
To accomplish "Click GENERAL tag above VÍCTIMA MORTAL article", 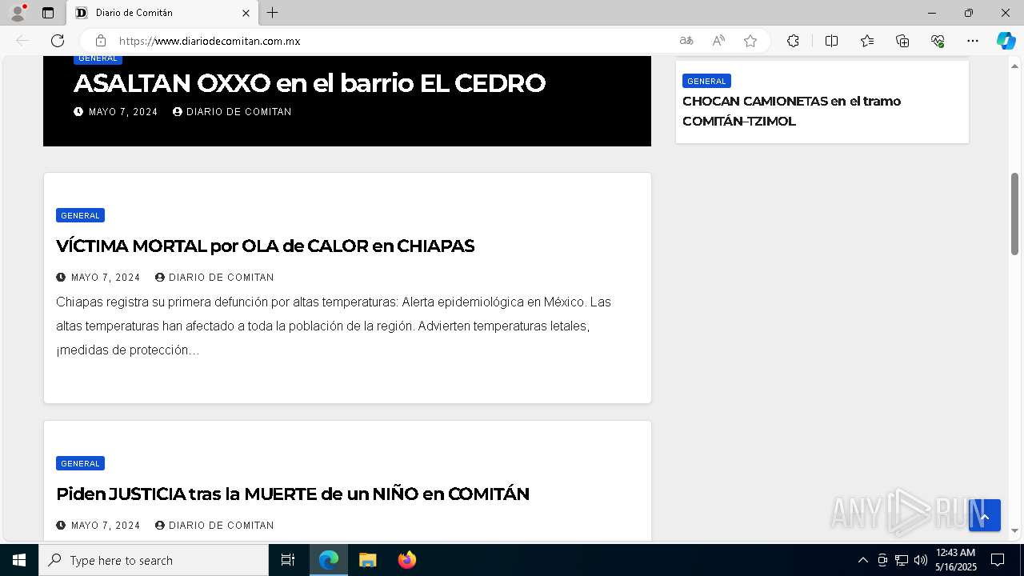I will pos(80,215).
